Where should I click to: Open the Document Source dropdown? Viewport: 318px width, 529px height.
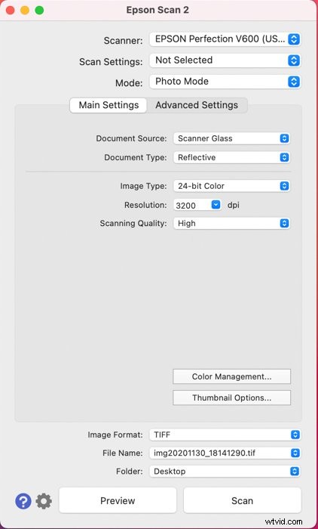[231, 138]
